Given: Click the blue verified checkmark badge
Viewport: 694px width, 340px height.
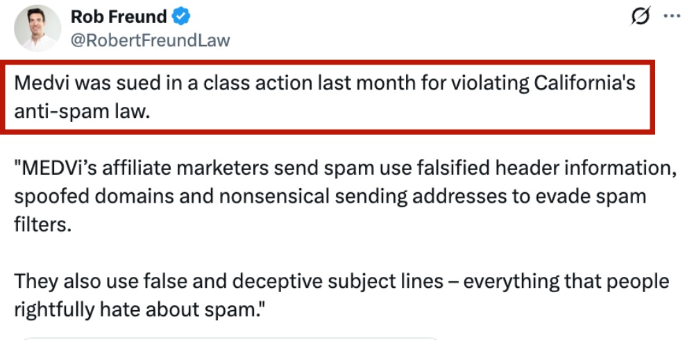Looking at the screenshot, I should (183, 16).
